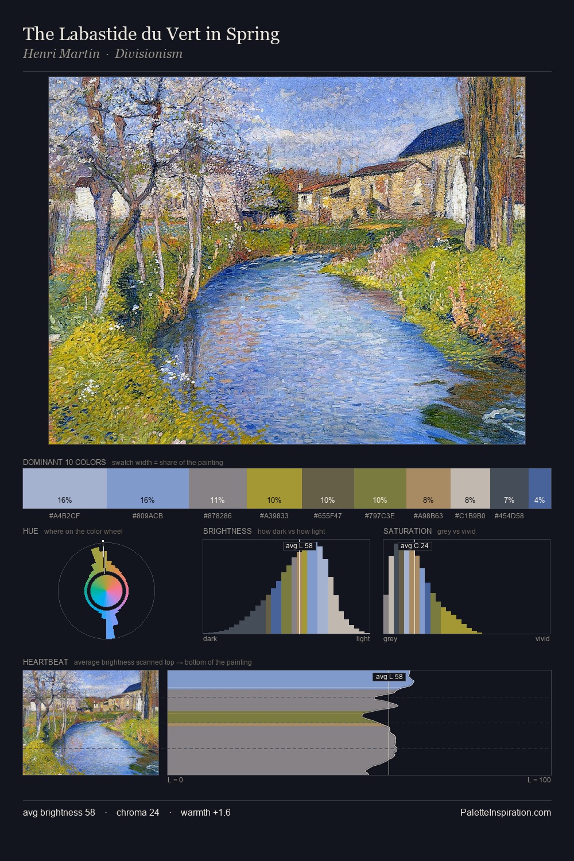Screen dimensions: 574x861
Task: Click the hex code #A39833
Action: tap(274, 516)
